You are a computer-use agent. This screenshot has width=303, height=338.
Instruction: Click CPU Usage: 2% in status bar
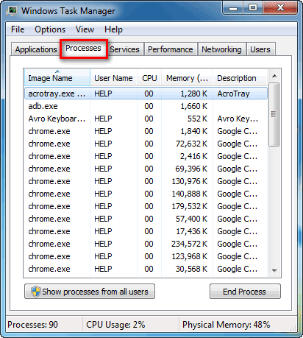point(115,325)
